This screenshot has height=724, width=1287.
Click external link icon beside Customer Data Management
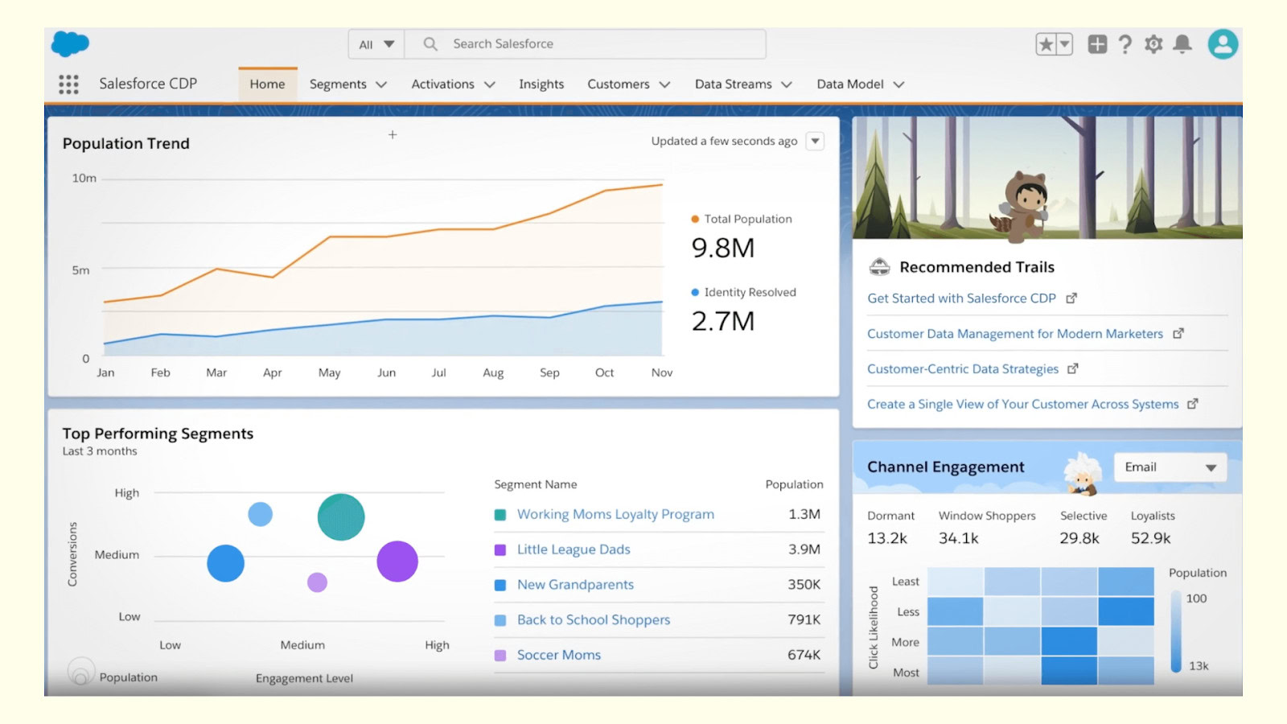1178,333
